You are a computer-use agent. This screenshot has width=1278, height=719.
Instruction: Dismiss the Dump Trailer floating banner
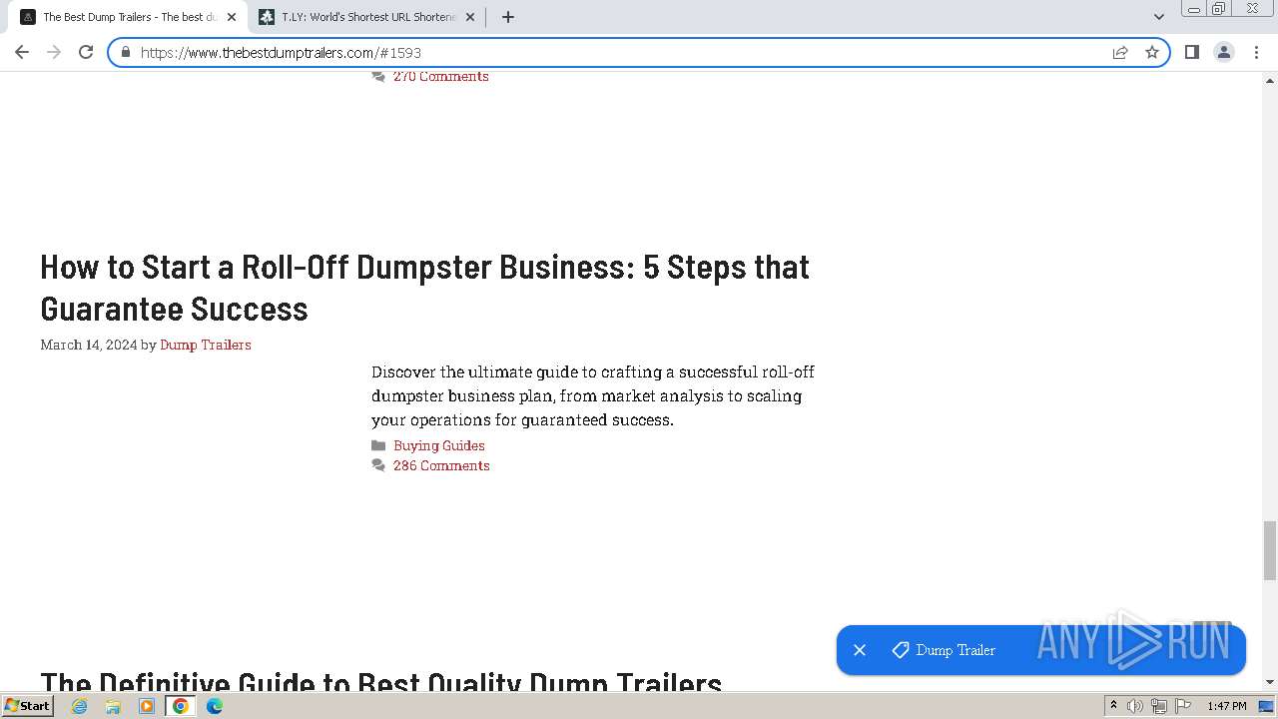[860, 650]
